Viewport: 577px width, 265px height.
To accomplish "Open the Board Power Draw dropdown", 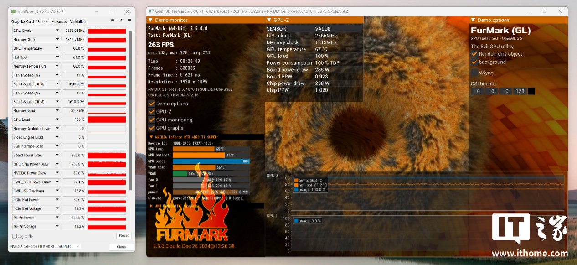I will pos(57,155).
